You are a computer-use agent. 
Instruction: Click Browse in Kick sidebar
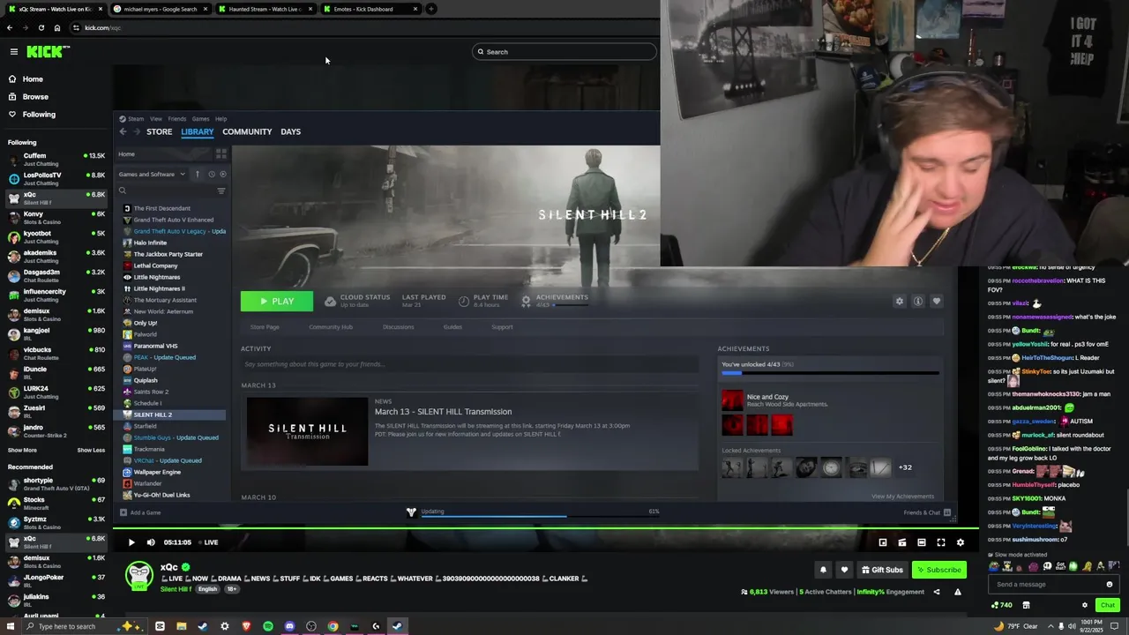35,97
